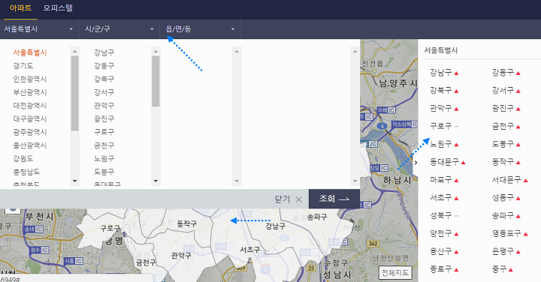Select 인천광역시 in the province list
Image resolution: width=541 pixels, height=282 pixels.
pyautogui.click(x=30, y=79)
